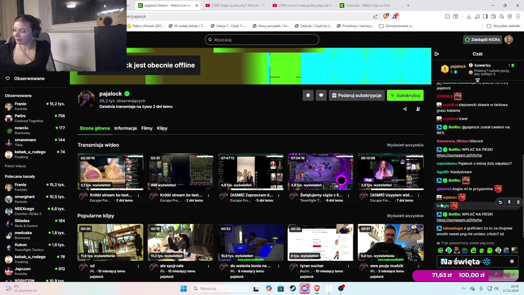Open options menu for the tyran suchar clip
524x295 pixels.
pos(348,266)
